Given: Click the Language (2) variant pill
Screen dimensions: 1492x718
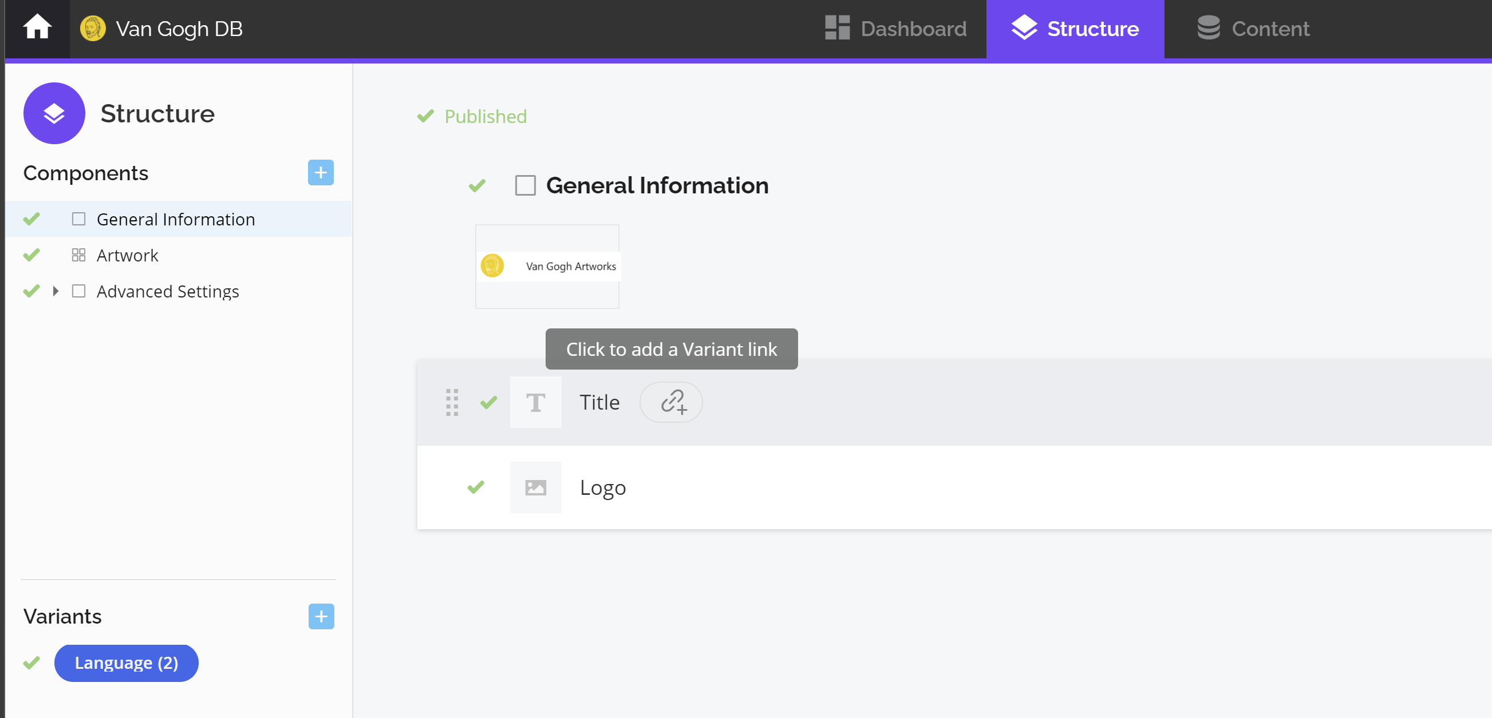Looking at the screenshot, I should pyautogui.click(x=127, y=663).
